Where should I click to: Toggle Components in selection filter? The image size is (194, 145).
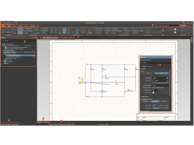tap(28, 29)
